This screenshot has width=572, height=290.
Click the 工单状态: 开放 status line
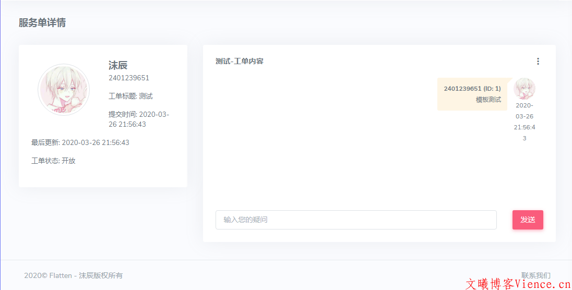[53, 161]
